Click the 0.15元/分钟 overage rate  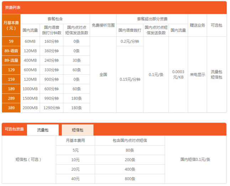click(130, 79)
